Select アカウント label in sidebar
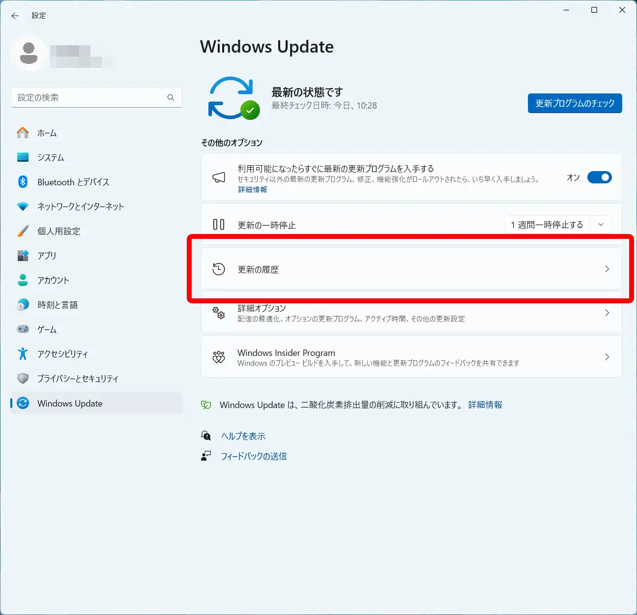This screenshot has width=637, height=615. point(53,280)
